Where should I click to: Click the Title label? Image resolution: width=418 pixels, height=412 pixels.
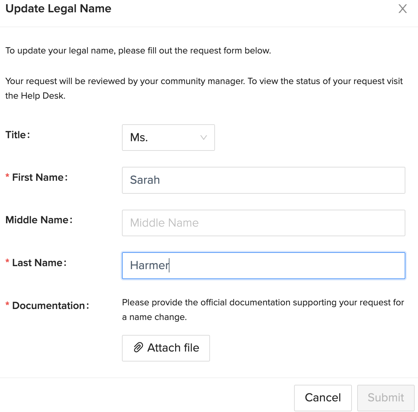click(18, 135)
